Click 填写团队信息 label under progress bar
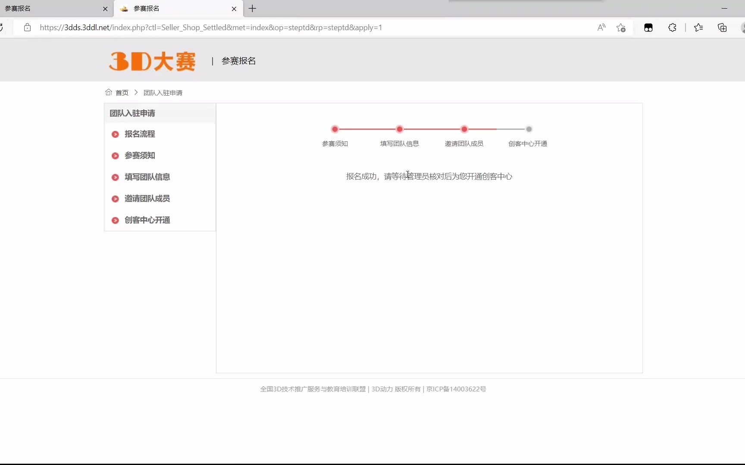 click(400, 144)
